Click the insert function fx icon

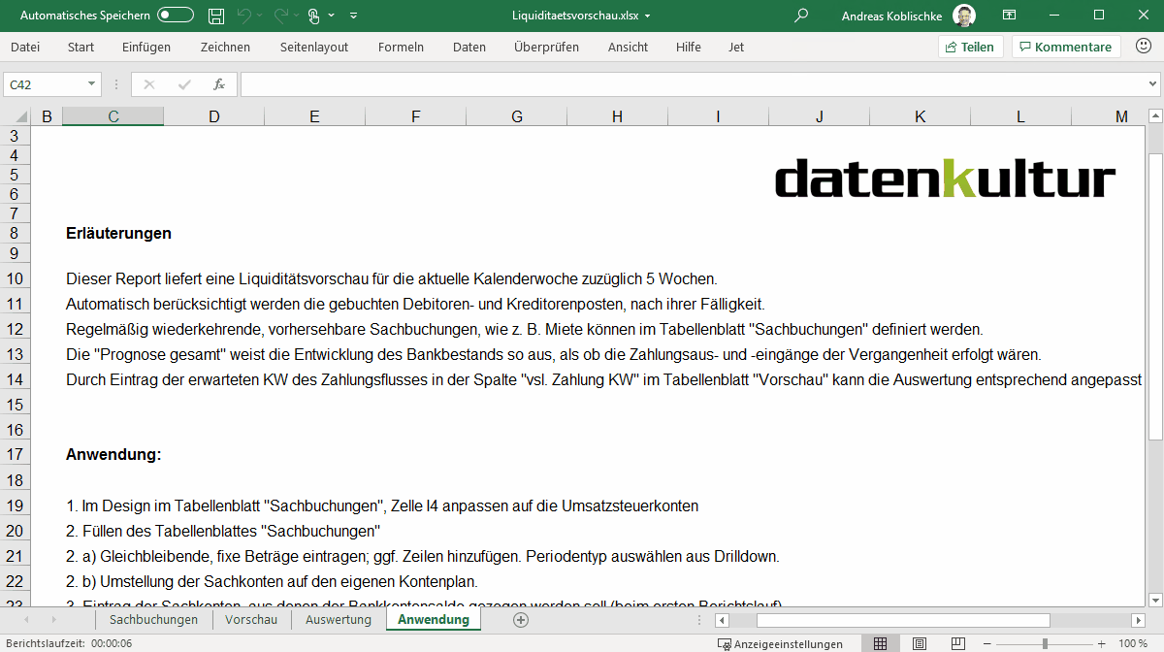[219, 84]
